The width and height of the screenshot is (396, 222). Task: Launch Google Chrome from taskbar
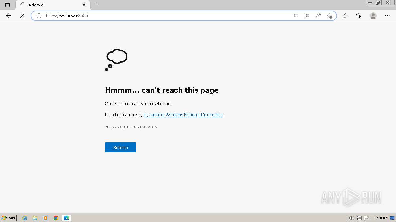[x=56, y=218]
